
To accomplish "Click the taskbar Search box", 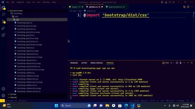I will [x=76, y=106].
